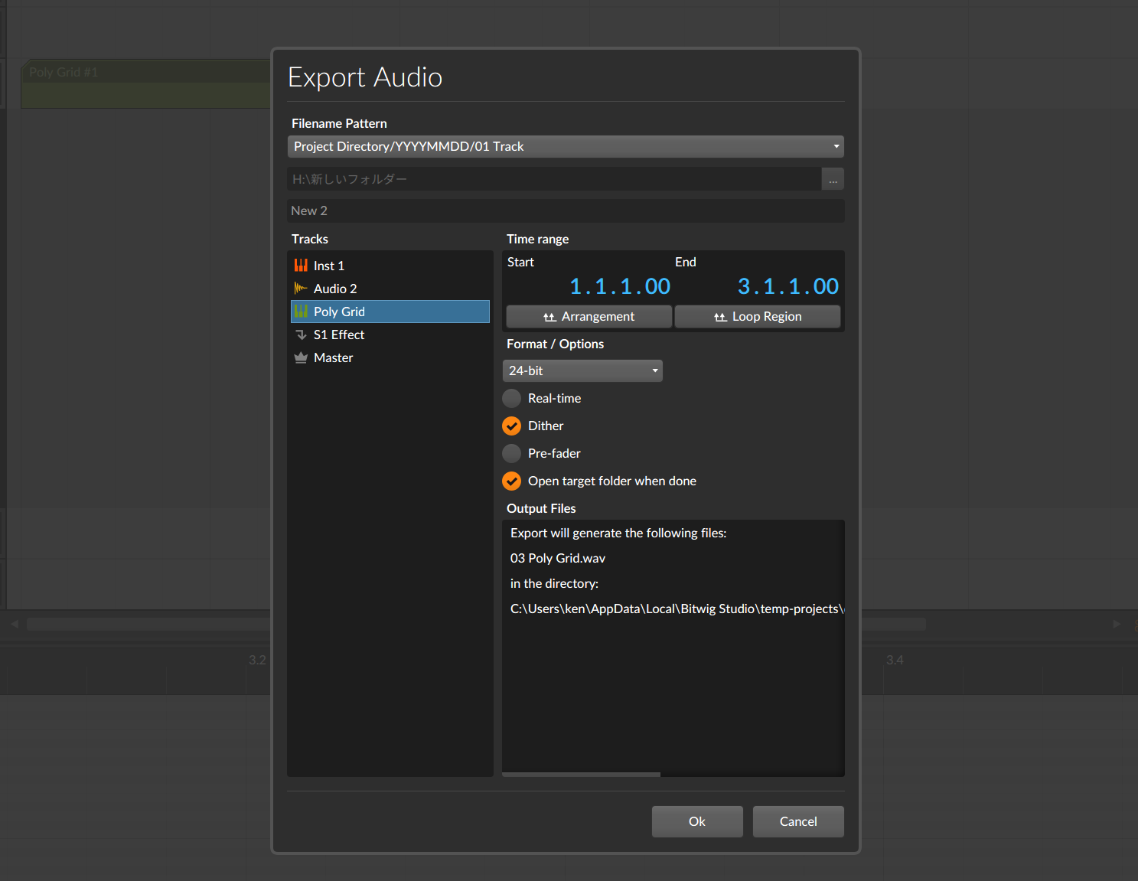Screen dimensions: 1138x881
Task: Click the End time value 3.1.1.00
Action: pos(788,286)
